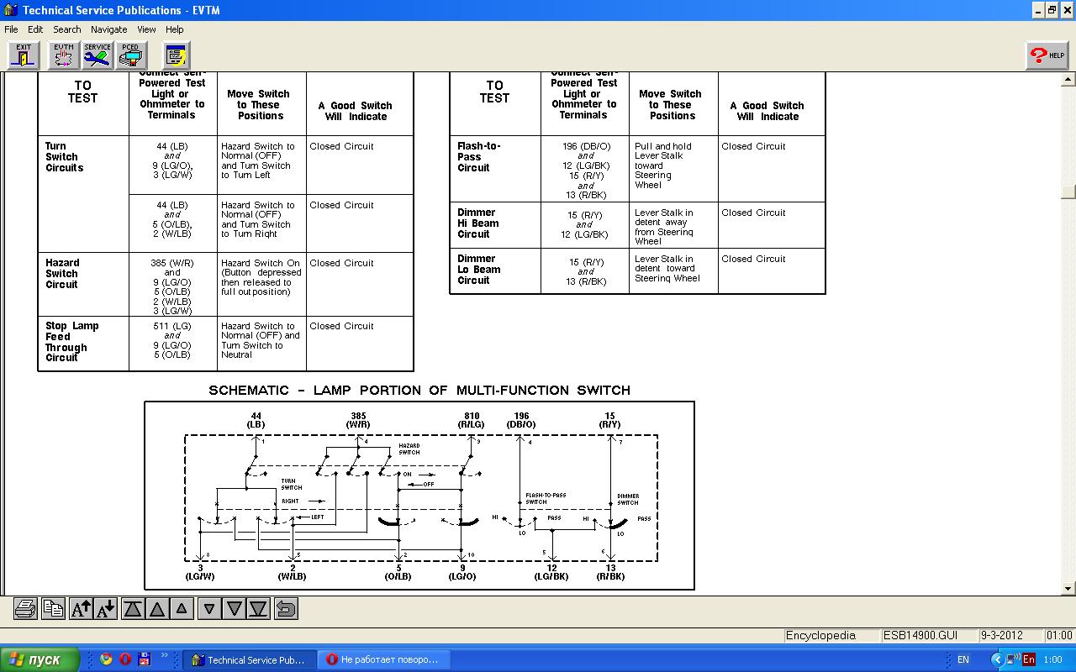Open the HELP question mark button

click(x=1047, y=55)
